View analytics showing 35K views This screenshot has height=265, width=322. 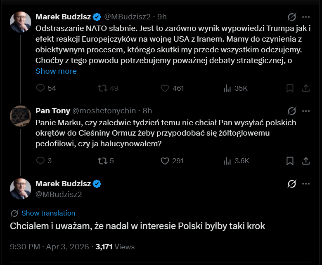pyautogui.click(x=227, y=88)
